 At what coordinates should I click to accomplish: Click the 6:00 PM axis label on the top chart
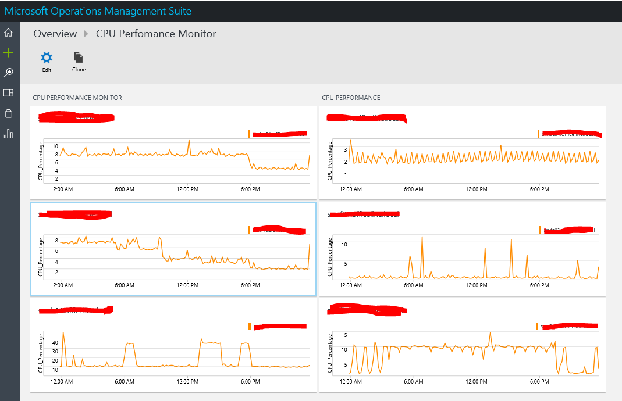click(x=250, y=189)
